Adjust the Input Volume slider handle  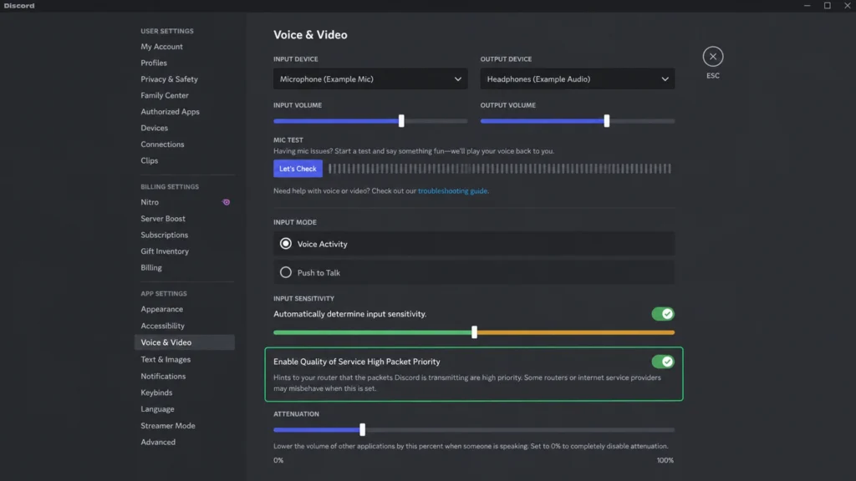tap(401, 120)
